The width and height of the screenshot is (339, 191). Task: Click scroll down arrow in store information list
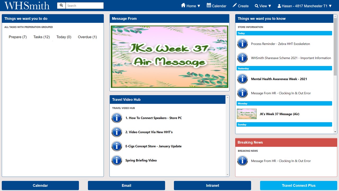(x=335, y=132)
